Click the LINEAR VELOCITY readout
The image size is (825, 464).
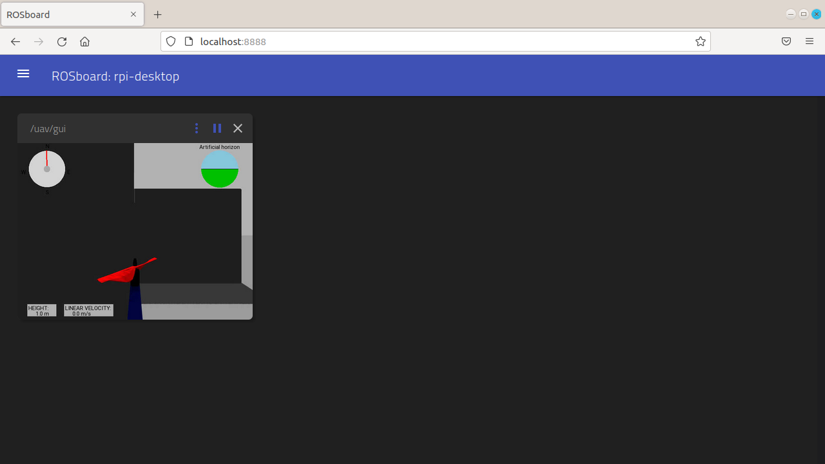pos(88,311)
